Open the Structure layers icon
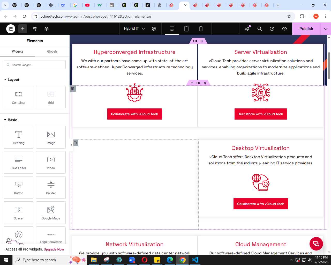This screenshot has height=265, width=331. point(47,29)
